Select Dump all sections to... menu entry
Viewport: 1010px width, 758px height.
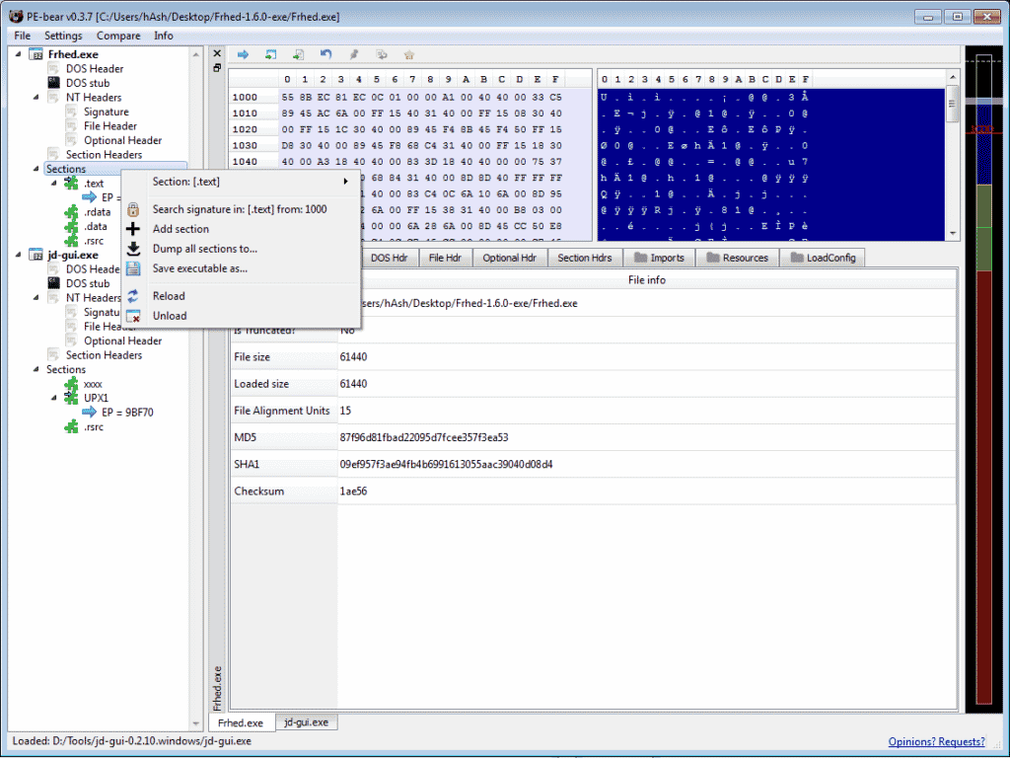pyautogui.click(x=204, y=249)
